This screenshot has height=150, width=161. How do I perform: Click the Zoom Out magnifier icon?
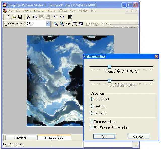[62, 24]
